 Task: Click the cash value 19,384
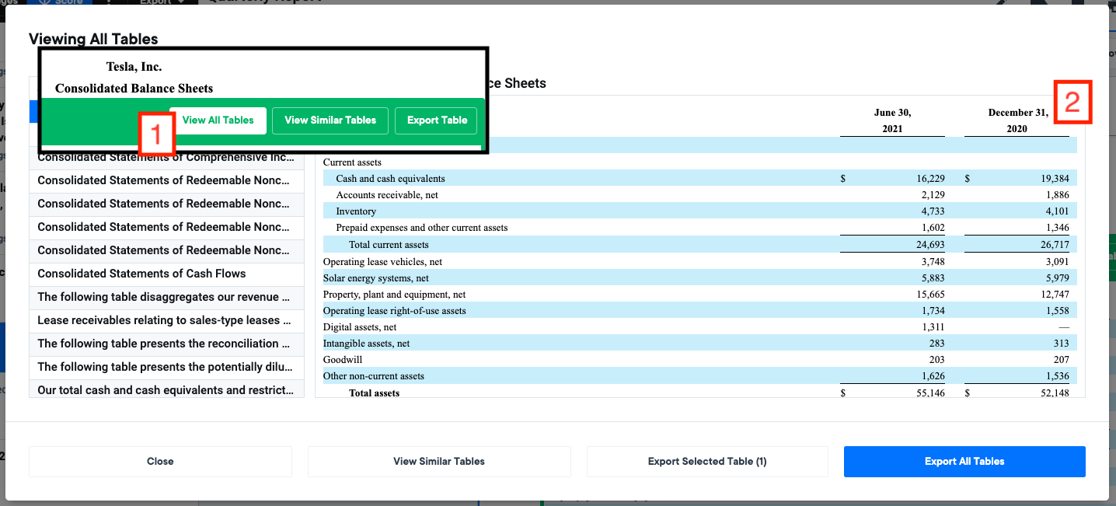[x=1055, y=179]
